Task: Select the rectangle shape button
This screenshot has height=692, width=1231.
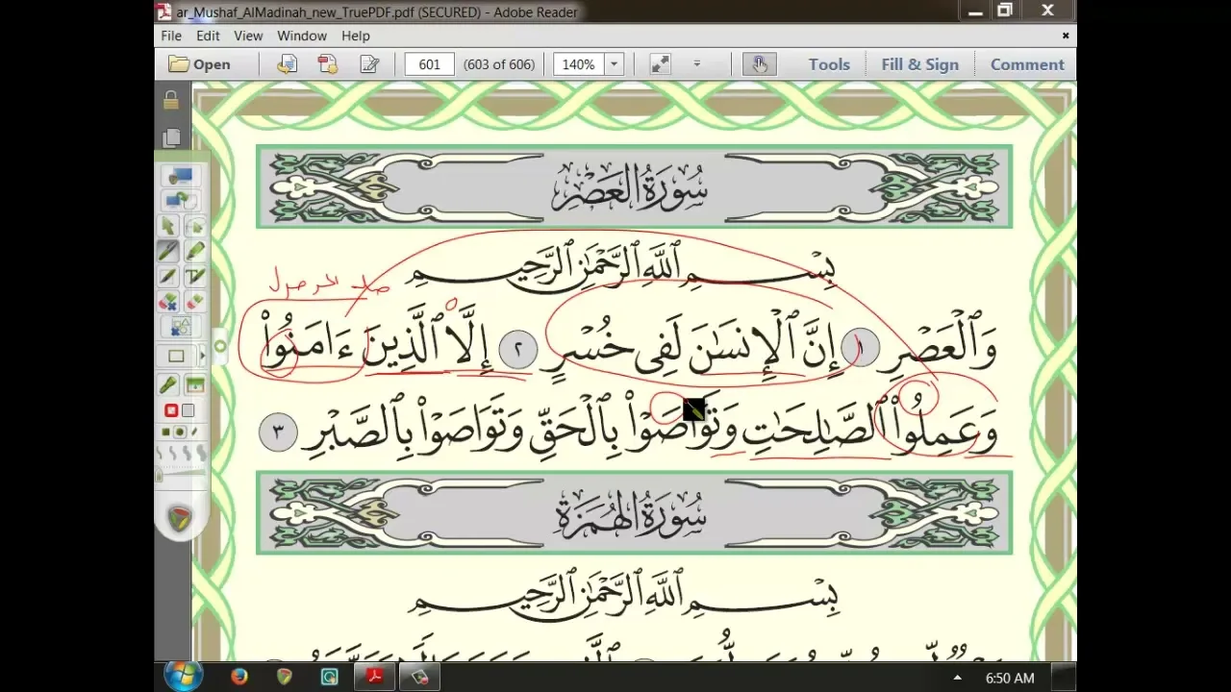Action: 176,357
